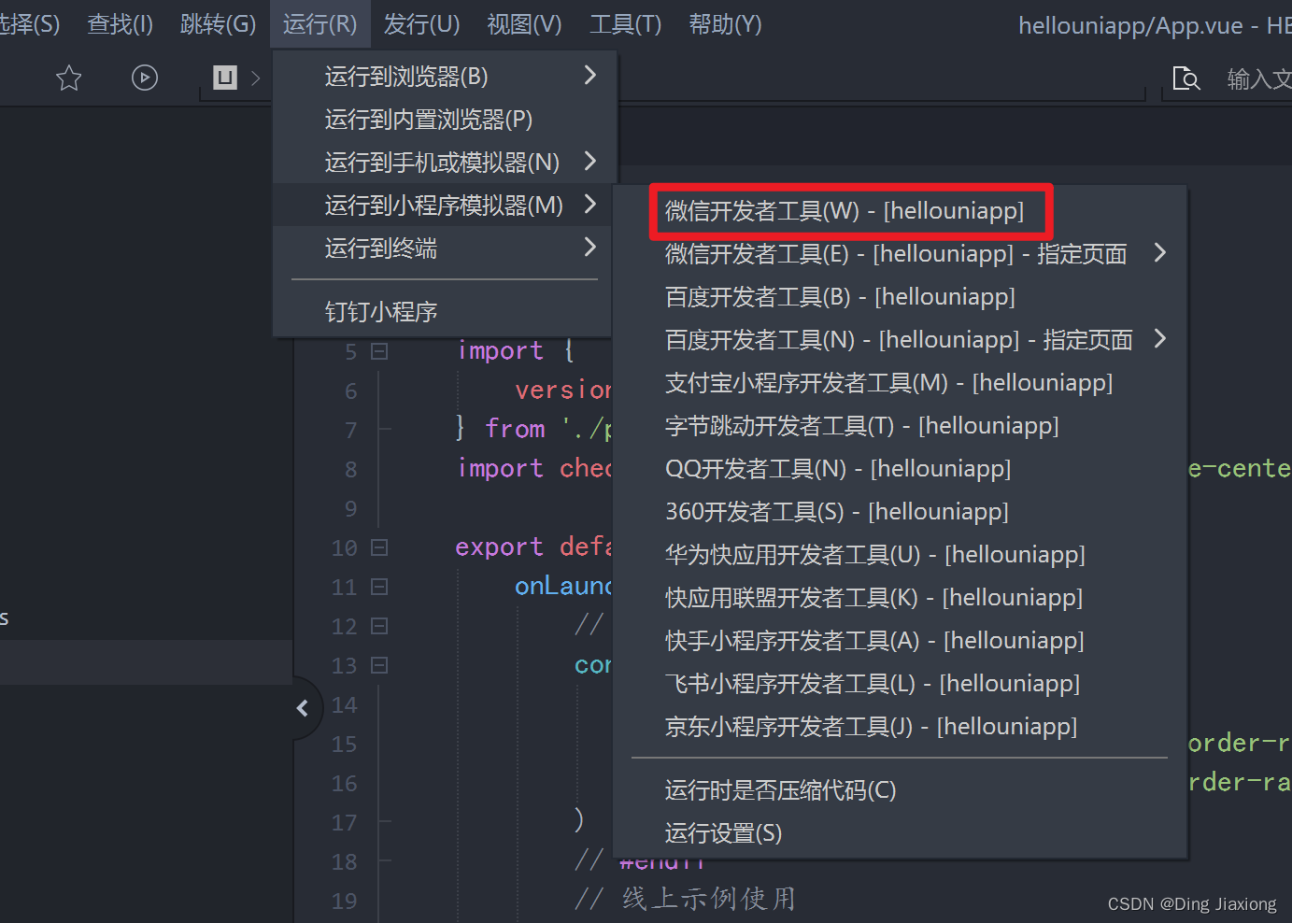This screenshot has width=1292, height=923.
Task: Choose 飞书小程序开发者工具(L) entry
Action: click(x=899, y=684)
